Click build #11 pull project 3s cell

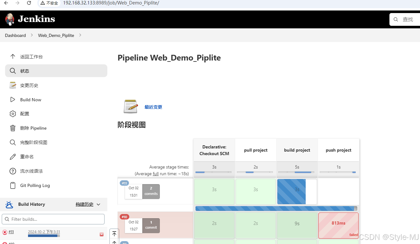(256, 191)
